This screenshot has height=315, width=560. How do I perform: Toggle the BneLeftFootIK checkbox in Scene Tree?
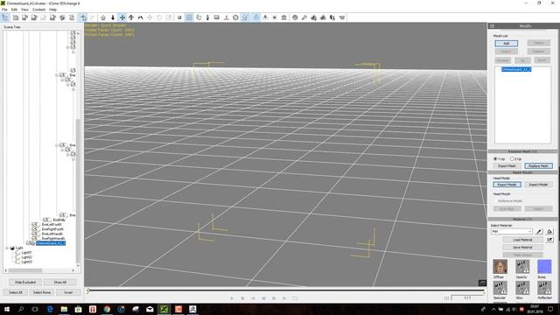tap(34, 225)
